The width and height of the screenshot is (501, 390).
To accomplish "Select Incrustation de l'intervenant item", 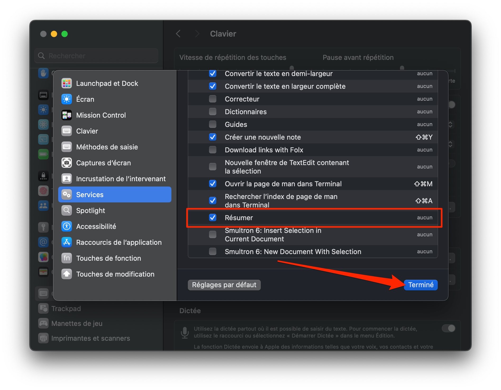I will [121, 179].
